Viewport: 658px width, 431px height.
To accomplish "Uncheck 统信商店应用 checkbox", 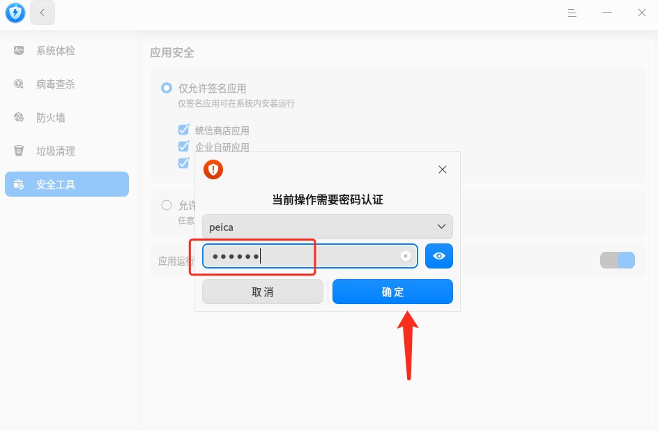I will (184, 130).
